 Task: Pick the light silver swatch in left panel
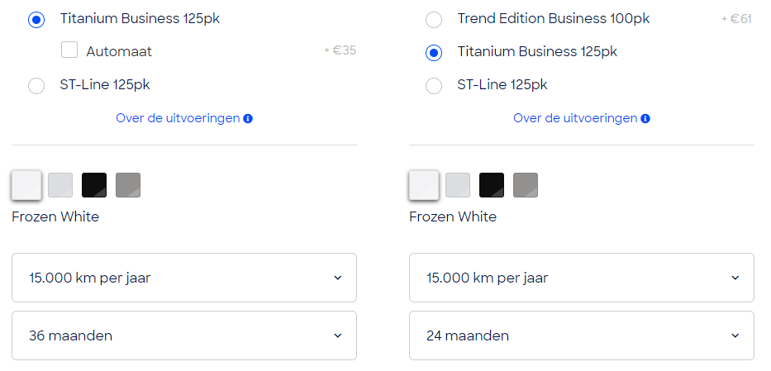pos(60,185)
